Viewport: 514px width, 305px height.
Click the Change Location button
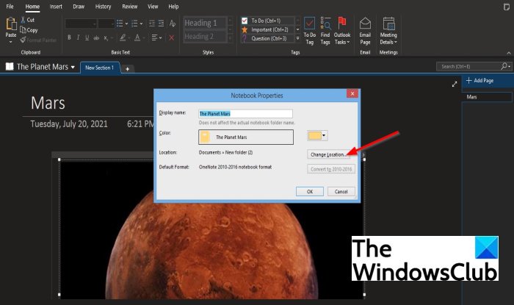click(x=328, y=154)
